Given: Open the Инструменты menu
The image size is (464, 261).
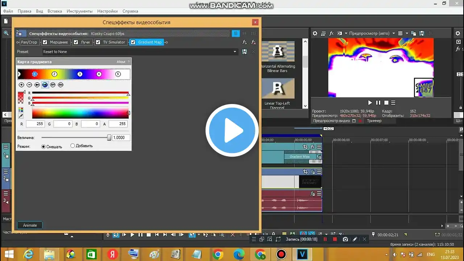Looking at the screenshot, I should pyautogui.click(x=79, y=11).
